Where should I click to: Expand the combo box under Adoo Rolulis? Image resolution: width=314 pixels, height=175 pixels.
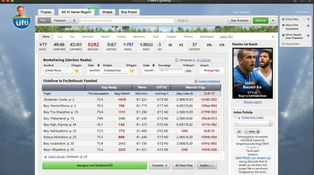click(x=270, y=124)
